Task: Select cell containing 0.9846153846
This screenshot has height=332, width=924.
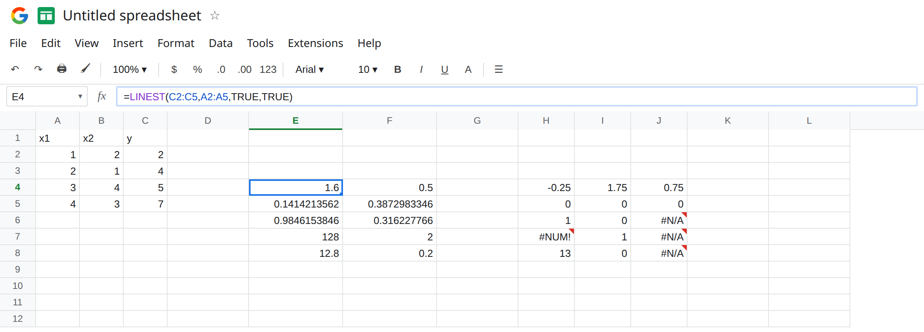Action: [x=296, y=220]
